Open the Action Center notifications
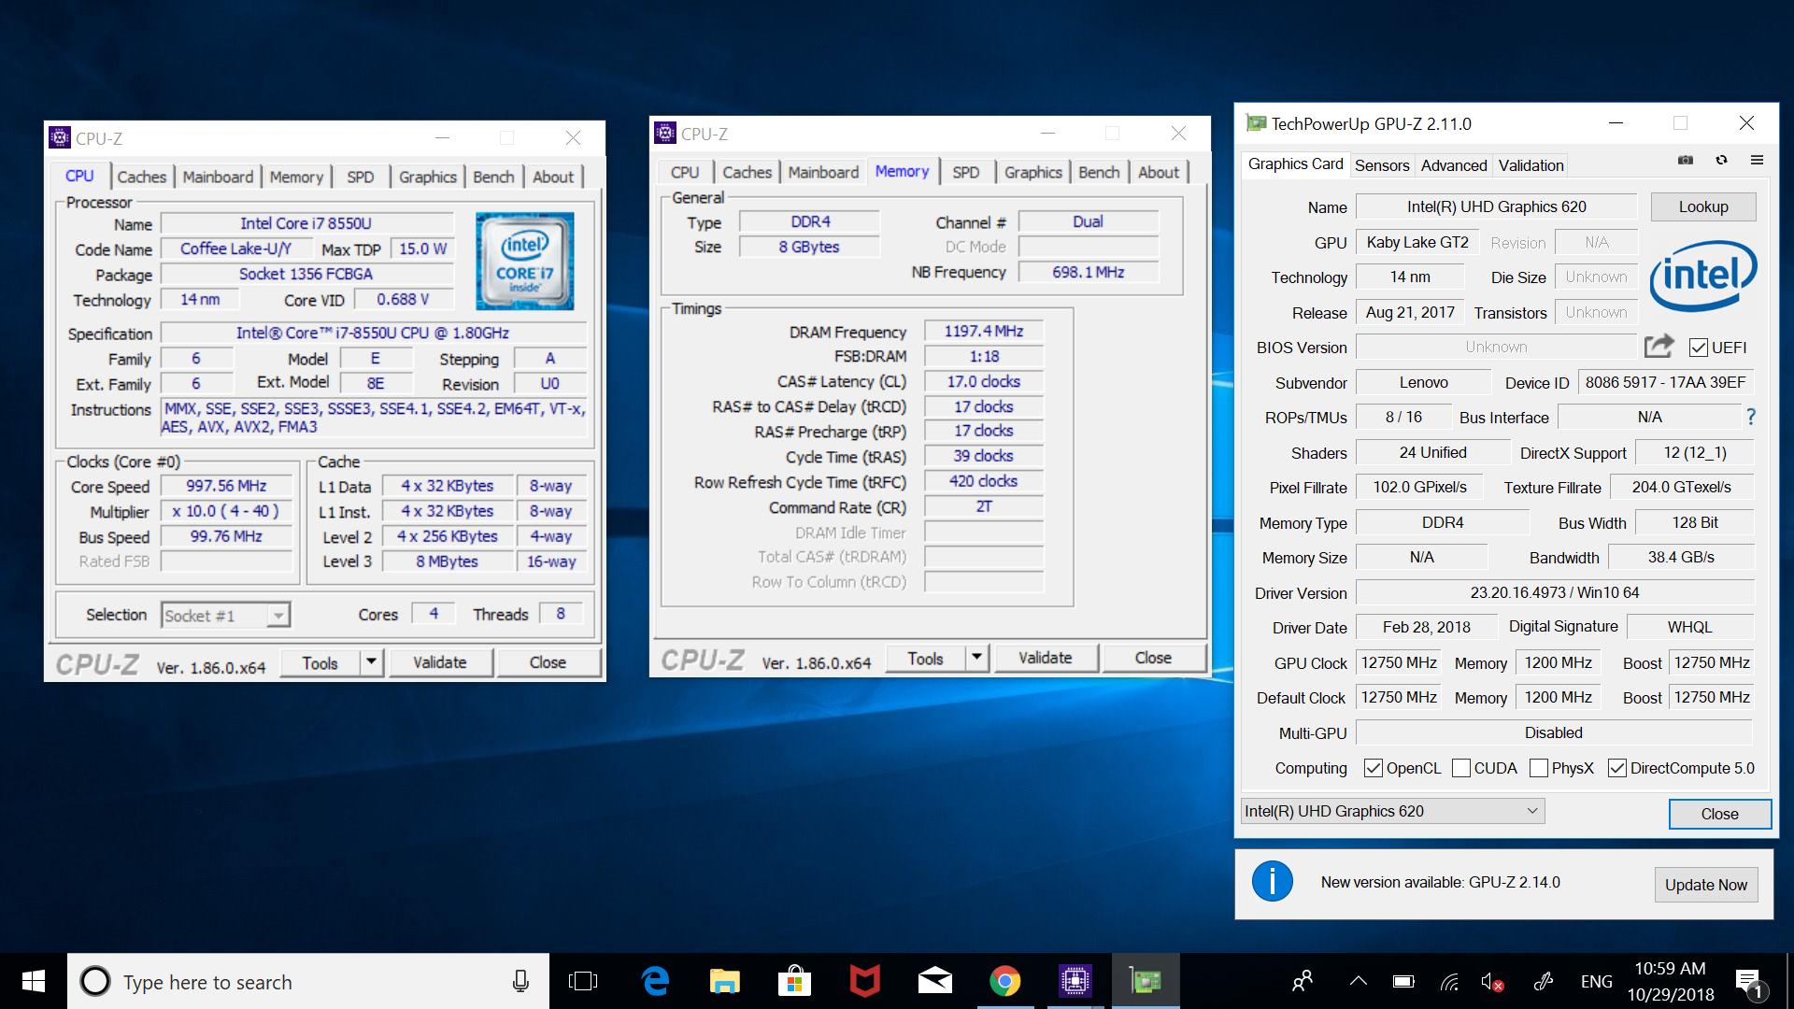This screenshot has width=1794, height=1009. tap(1749, 983)
